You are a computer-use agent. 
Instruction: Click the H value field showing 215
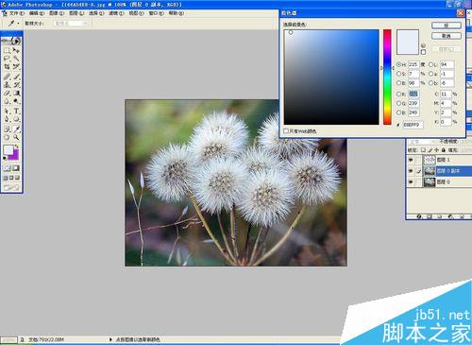tap(413, 64)
